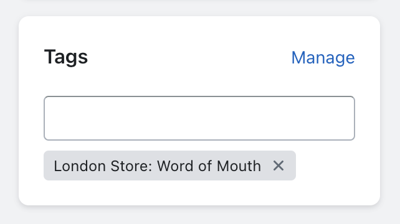Delete the Word of Mouth tag via X

tap(279, 166)
